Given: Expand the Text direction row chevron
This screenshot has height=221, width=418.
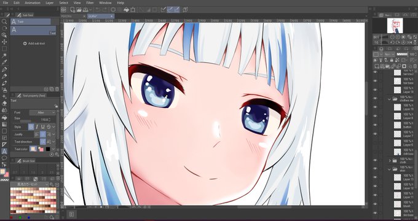Looking at the screenshot, I should [x=54, y=142].
